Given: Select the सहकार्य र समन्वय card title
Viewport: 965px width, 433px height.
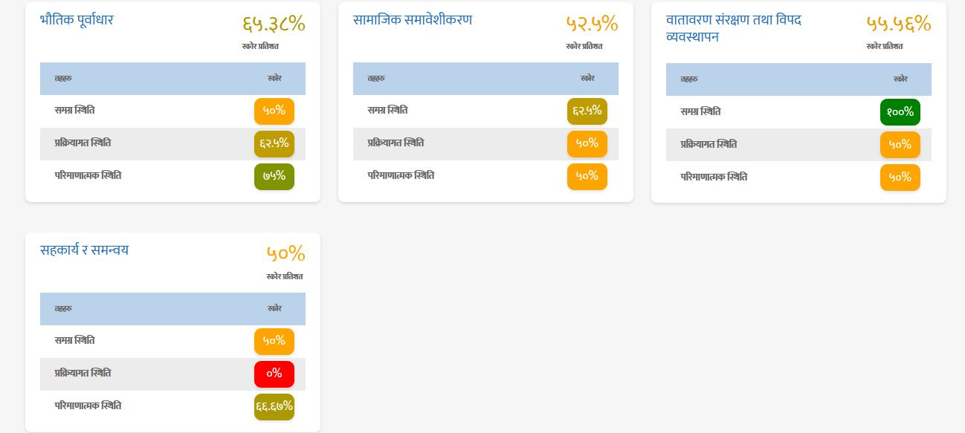Looking at the screenshot, I should 84,250.
